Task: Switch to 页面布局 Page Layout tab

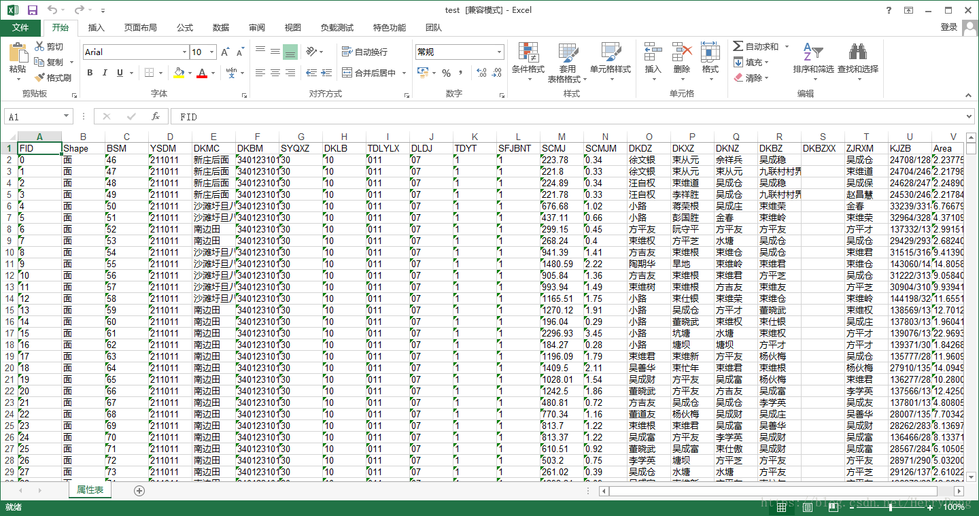Action: (140, 28)
